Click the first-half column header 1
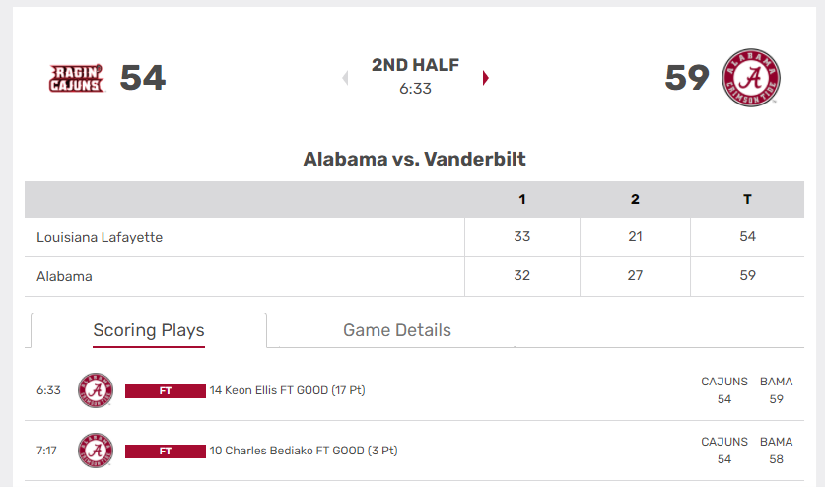This screenshot has height=487, width=825. 522,199
